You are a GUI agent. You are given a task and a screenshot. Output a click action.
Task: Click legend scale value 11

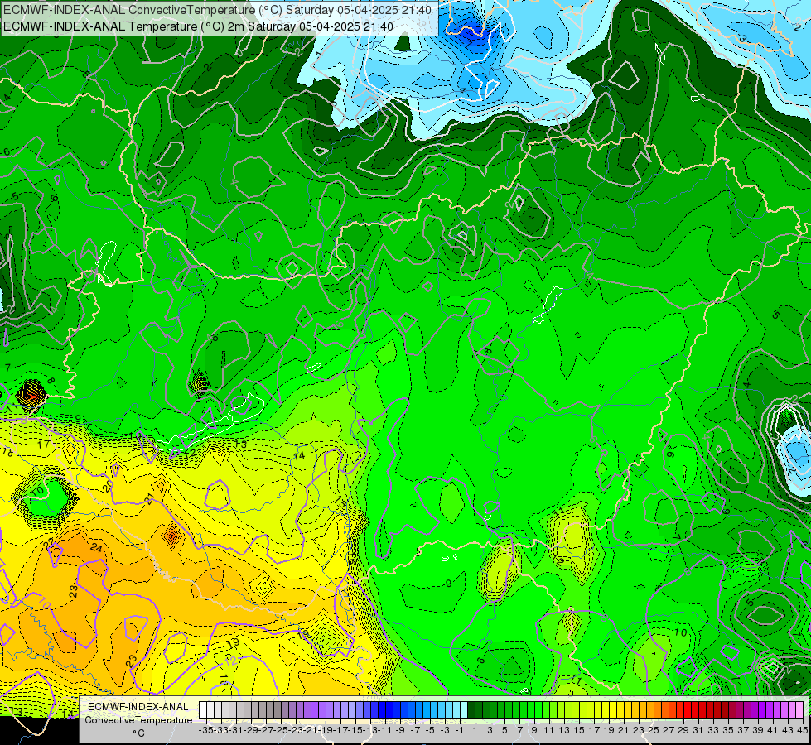(548, 730)
